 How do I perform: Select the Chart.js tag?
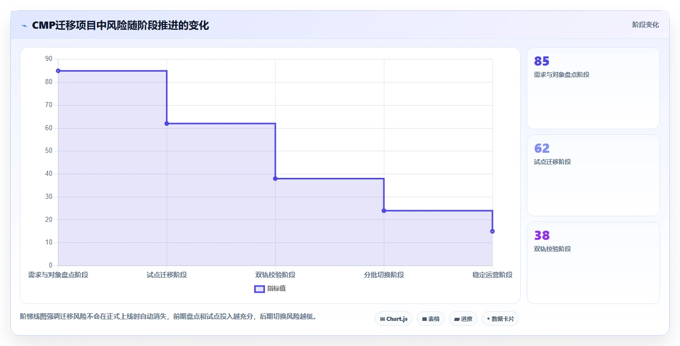(393, 319)
